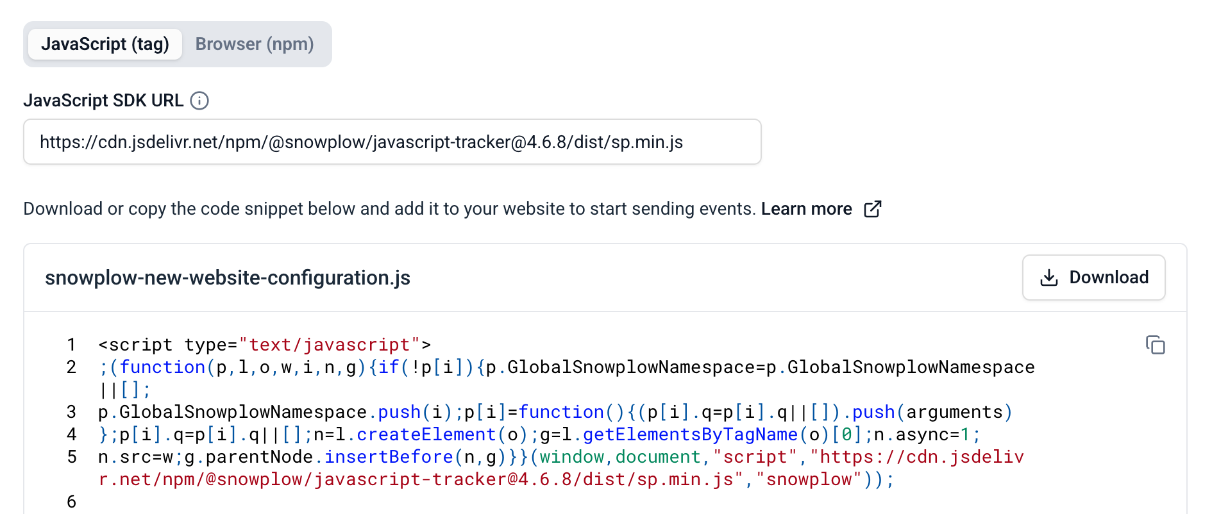Click the external link icon after Learn more

[873, 209]
